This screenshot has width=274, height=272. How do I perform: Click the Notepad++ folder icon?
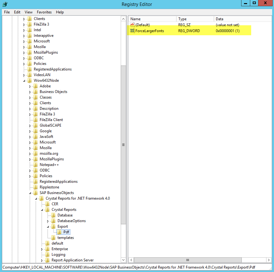pyautogui.click(x=35, y=165)
